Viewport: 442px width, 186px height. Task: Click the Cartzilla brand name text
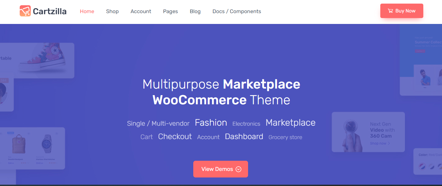coord(50,11)
